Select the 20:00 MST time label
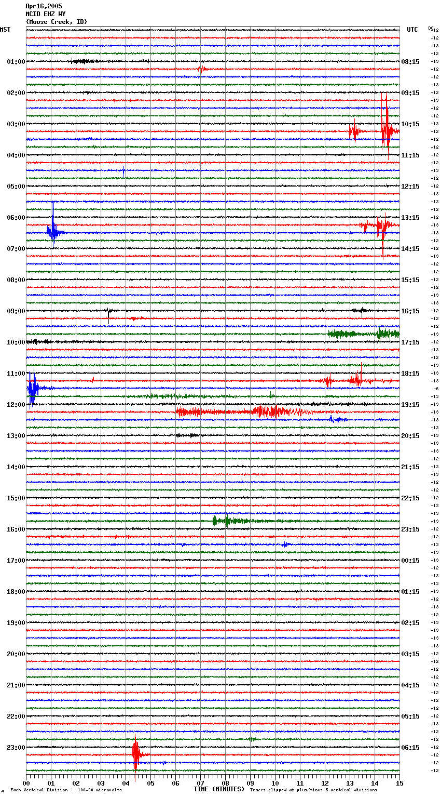Screen dimensions: 441x797 click(x=16, y=654)
